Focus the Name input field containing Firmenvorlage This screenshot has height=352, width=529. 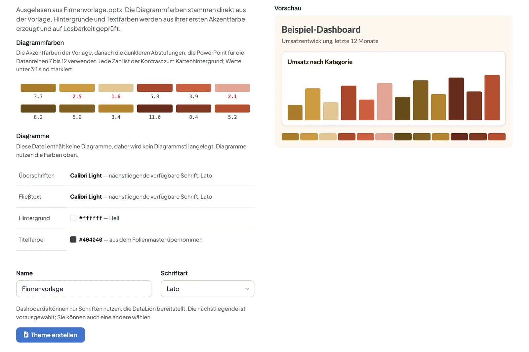pyautogui.click(x=84, y=289)
